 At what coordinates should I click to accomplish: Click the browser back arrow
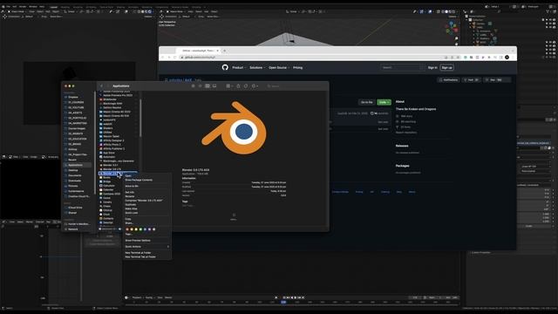tap(163, 57)
